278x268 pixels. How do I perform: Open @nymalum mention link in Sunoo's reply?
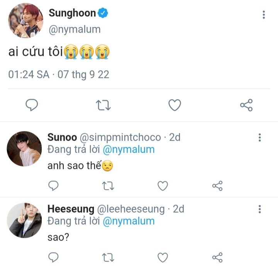pos(129,149)
